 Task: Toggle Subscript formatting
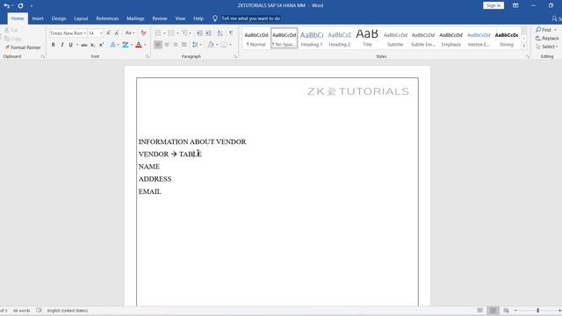pos(92,45)
